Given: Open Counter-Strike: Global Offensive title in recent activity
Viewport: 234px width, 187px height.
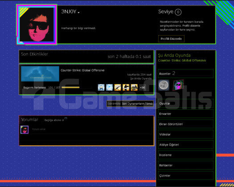Looking at the screenshot, I should click(x=82, y=70).
